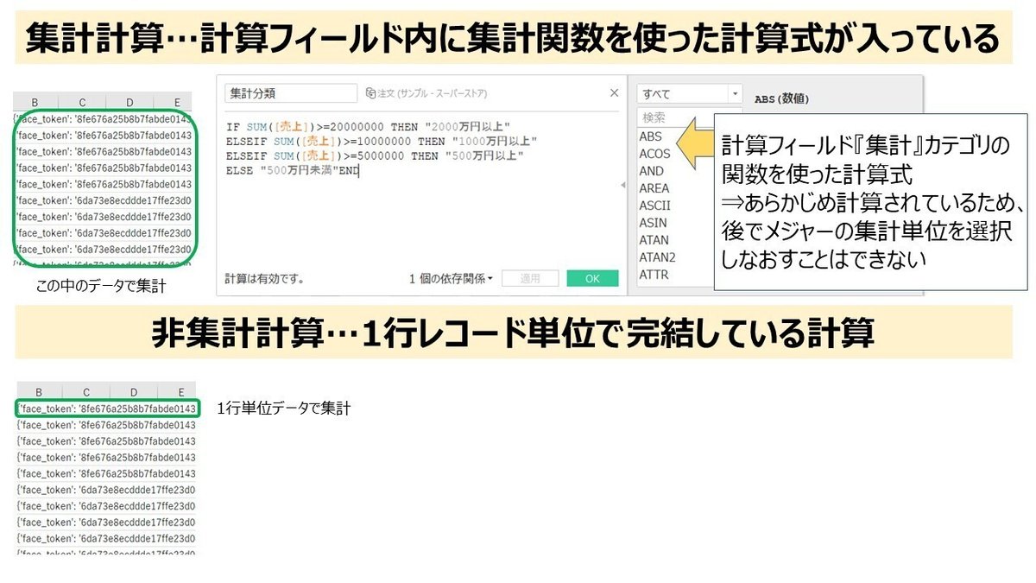Screen dimensions: 1036x583
Task: Select the AND function in the list
Action: 653,169
